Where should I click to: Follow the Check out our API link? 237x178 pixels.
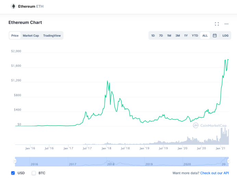214,173
